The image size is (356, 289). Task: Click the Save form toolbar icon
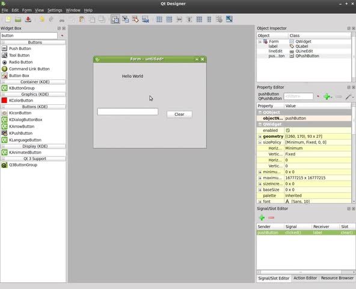[x=28, y=19]
